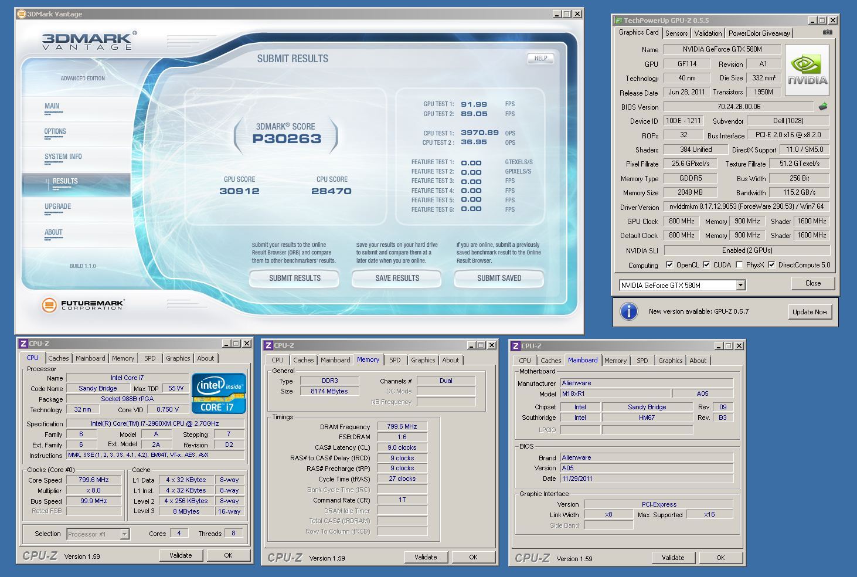Open the PowerColor Giveaway tab
Image resolution: width=857 pixels, height=577 pixels.
pos(759,33)
